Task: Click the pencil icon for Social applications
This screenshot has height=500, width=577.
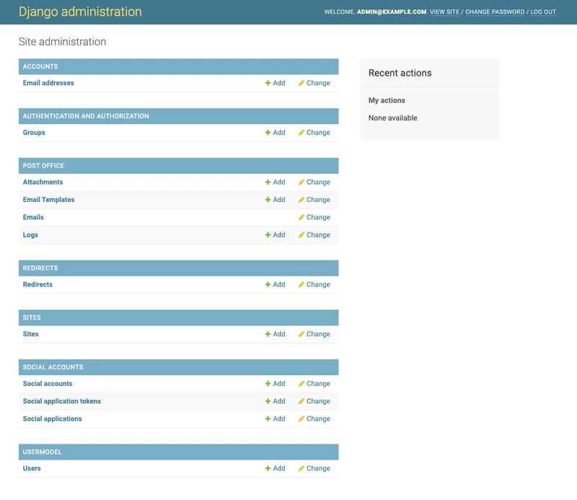Action: click(x=301, y=419)
